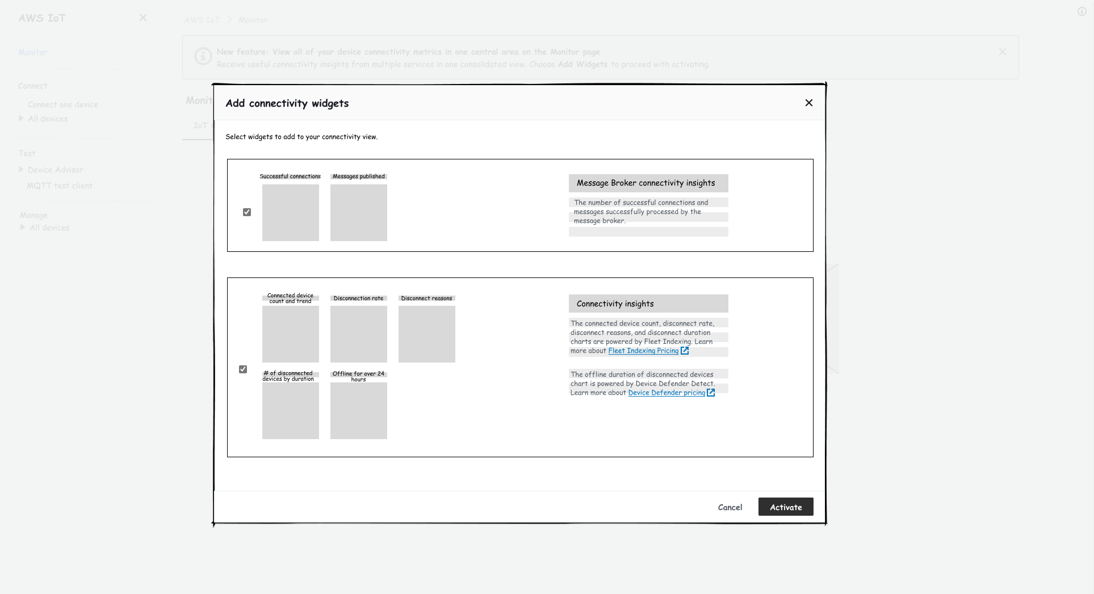
Task: Click the Successful connections widget thumbnail
Action: click(291, 213)
